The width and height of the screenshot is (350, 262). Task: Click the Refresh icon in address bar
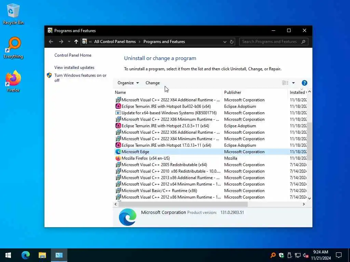[231, 42]
